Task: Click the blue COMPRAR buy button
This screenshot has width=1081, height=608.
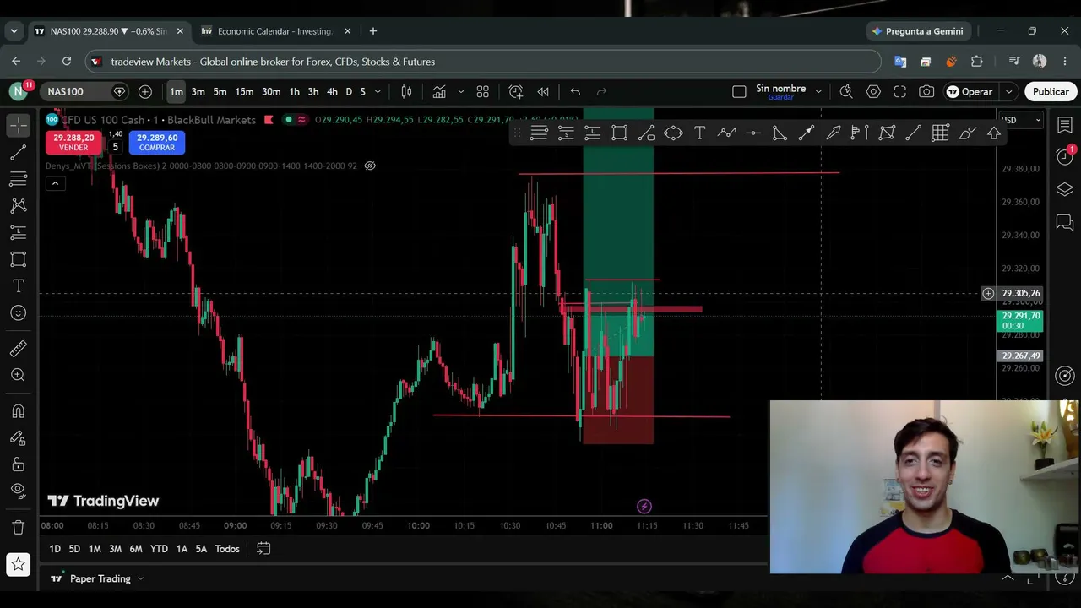Action: pyautogui.click(x=157, y=142)
